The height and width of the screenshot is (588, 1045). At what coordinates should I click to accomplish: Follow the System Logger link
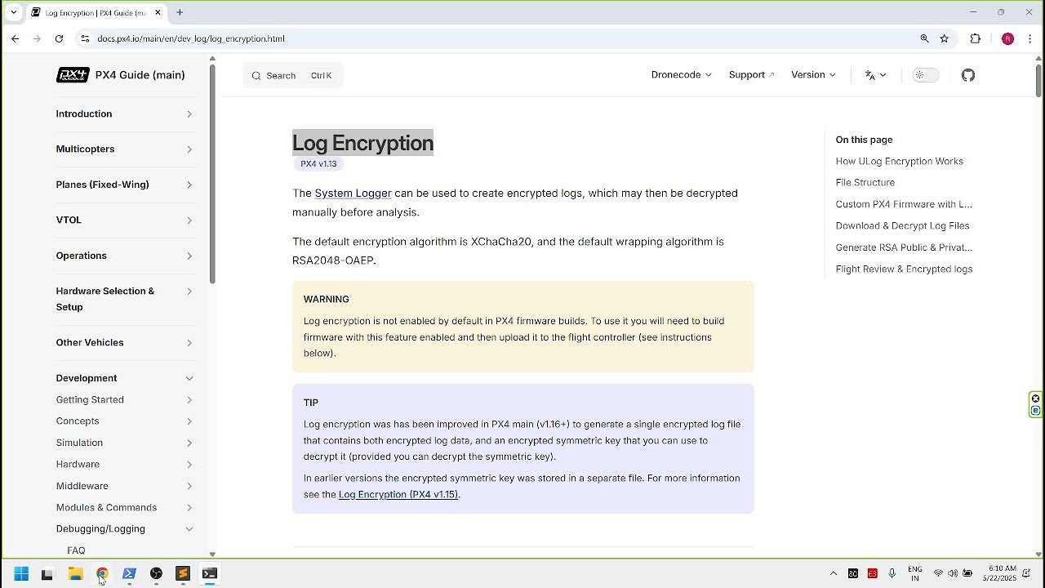(353, 194)
